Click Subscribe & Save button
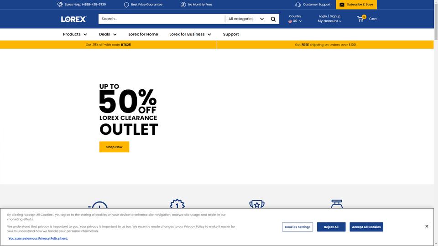Image resolution: width=438 pixels, height=246 pixels. 356,5
